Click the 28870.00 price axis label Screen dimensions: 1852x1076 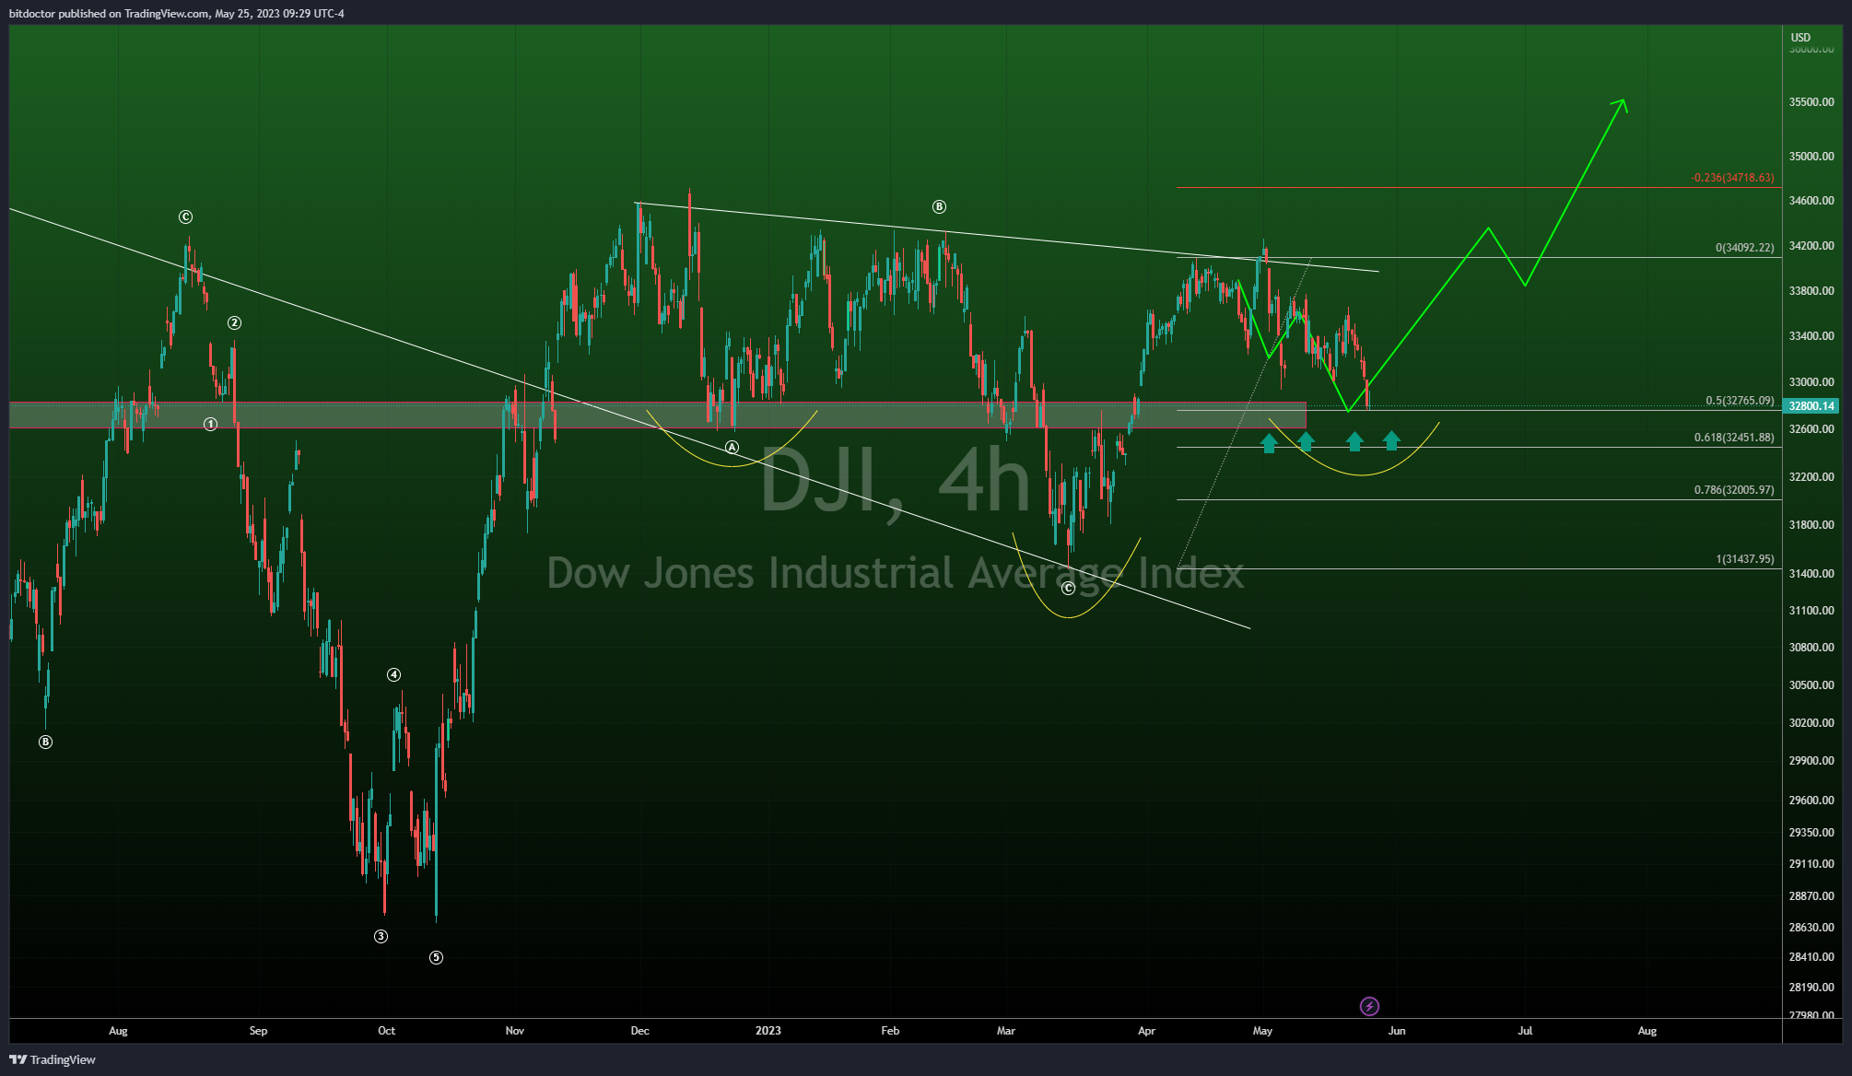click(1811, 896)
